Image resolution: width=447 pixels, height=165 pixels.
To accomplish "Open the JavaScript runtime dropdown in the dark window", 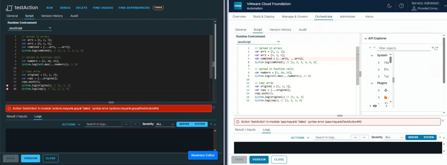I will [x=30, y=28].
